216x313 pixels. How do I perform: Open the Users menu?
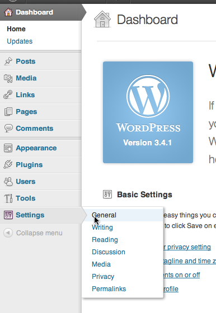26,182
